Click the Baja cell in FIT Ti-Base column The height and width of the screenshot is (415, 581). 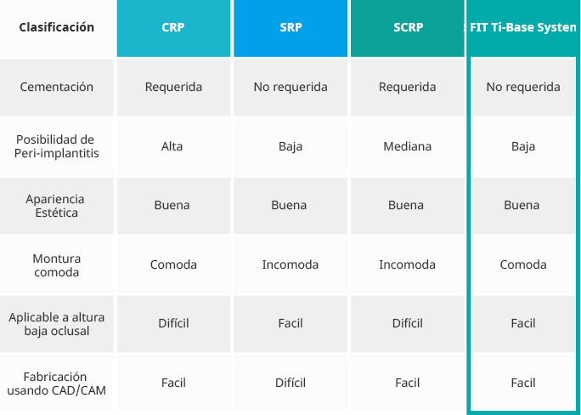(523, 146)
